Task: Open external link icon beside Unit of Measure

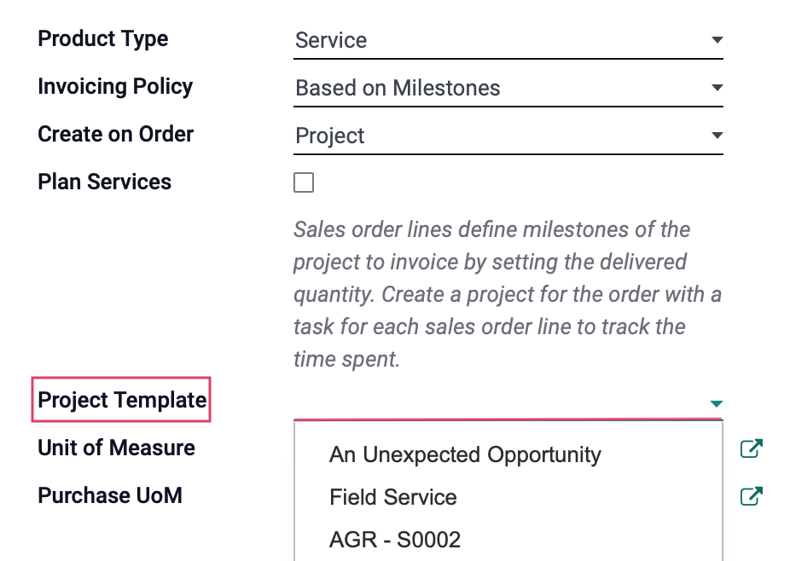Action: tap(751, 448)
